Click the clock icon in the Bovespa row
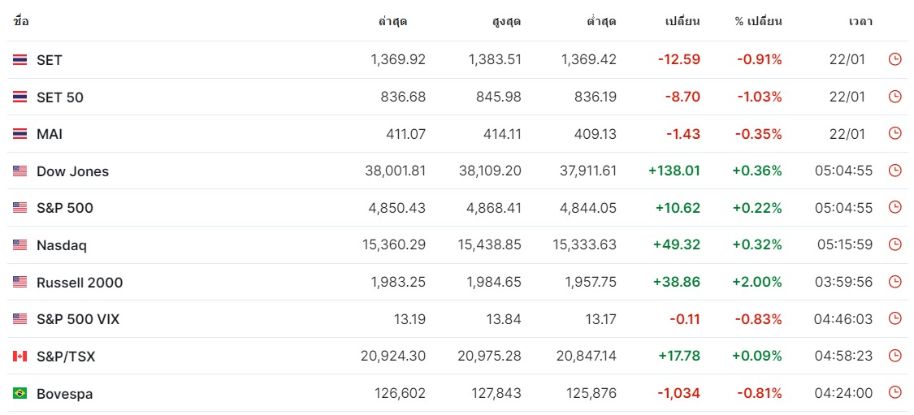This screenshot has height=415, width=914. coord(895,393)
